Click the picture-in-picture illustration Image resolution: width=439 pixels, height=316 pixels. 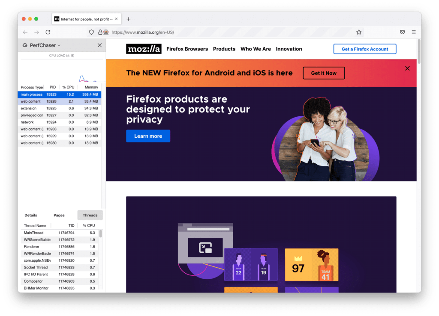(205, 248)
